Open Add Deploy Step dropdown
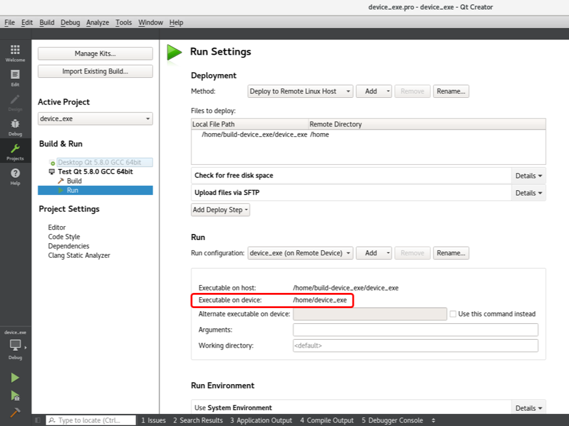Image resolution: width=569 pixels, height=426 pixels. click(x=220, y=210)
